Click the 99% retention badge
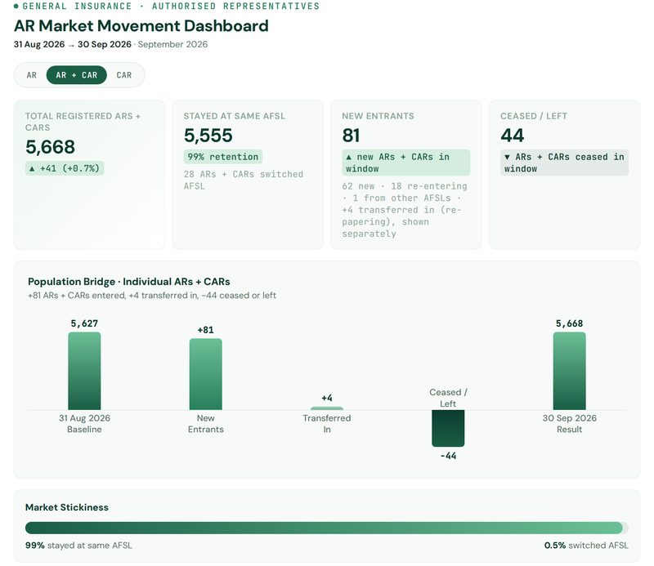 (x=222, y=157)
